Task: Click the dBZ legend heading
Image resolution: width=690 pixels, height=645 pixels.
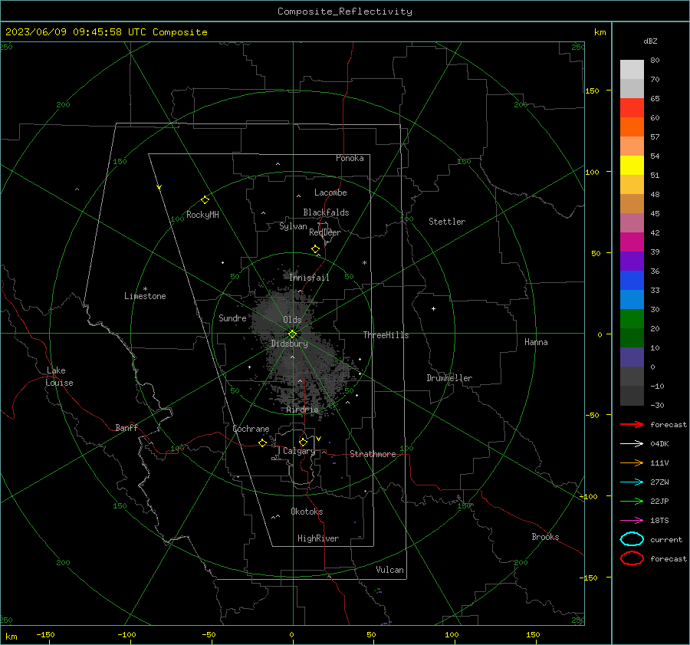Action: point(650,41)
